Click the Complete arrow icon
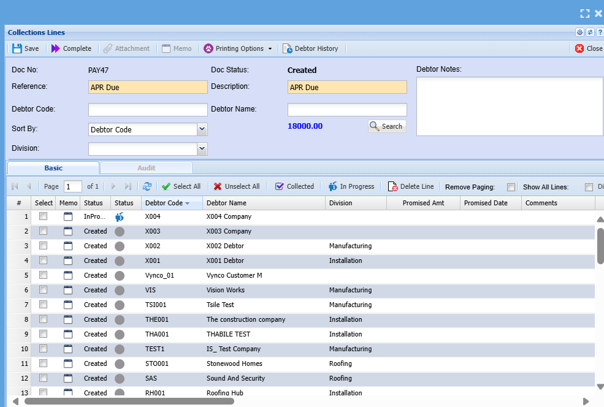The height and width of the screenshot is (407, 604). [x=56, y=48]
